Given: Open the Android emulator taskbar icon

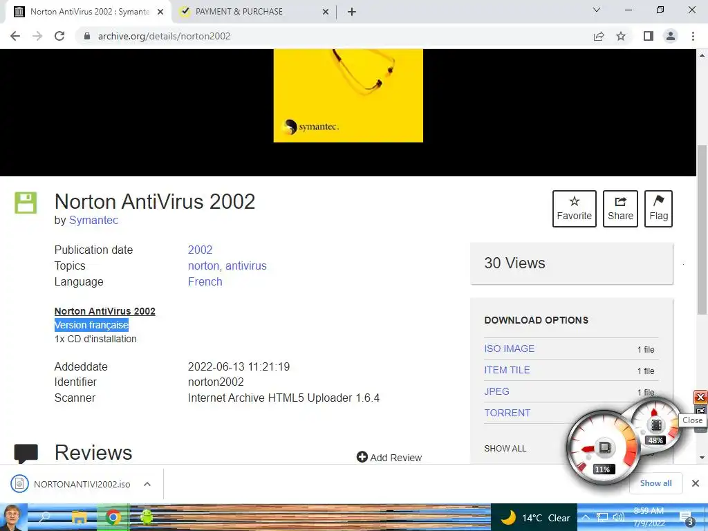Looking at the screenshot, I should click(x=147, y=517).
